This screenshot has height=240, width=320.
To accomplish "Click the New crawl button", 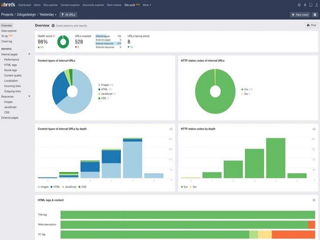I will (300, 15).
